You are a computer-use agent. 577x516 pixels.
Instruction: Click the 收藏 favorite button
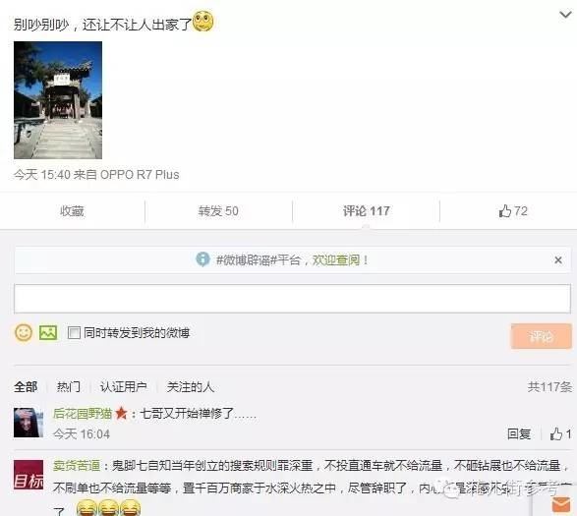point(72,211)
